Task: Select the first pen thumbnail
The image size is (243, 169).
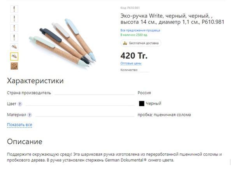Action: [x=14, y=9]
